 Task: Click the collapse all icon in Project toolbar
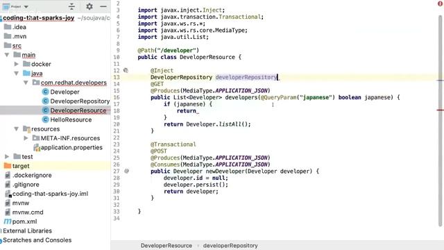coord(71,6)
